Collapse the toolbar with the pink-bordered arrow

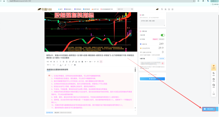click(101, 62)
